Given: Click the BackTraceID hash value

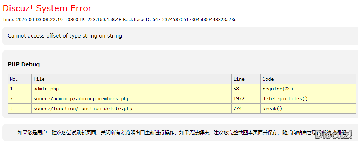Looking at the screenshot, I should [194, 20].
